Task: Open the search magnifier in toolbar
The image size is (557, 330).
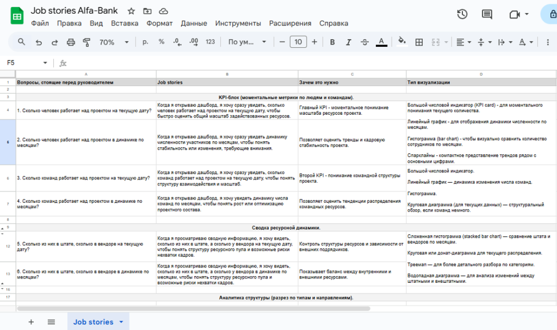Action: pyautogui.click(x=22, y=42)
